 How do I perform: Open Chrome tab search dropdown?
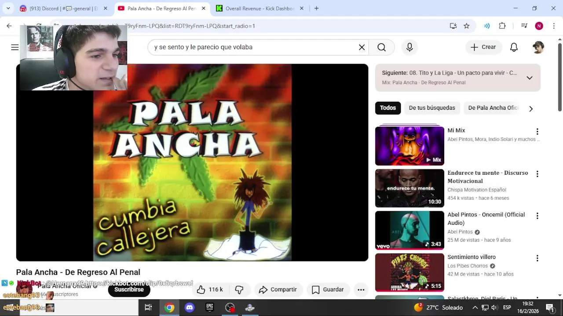coord(8,8)
